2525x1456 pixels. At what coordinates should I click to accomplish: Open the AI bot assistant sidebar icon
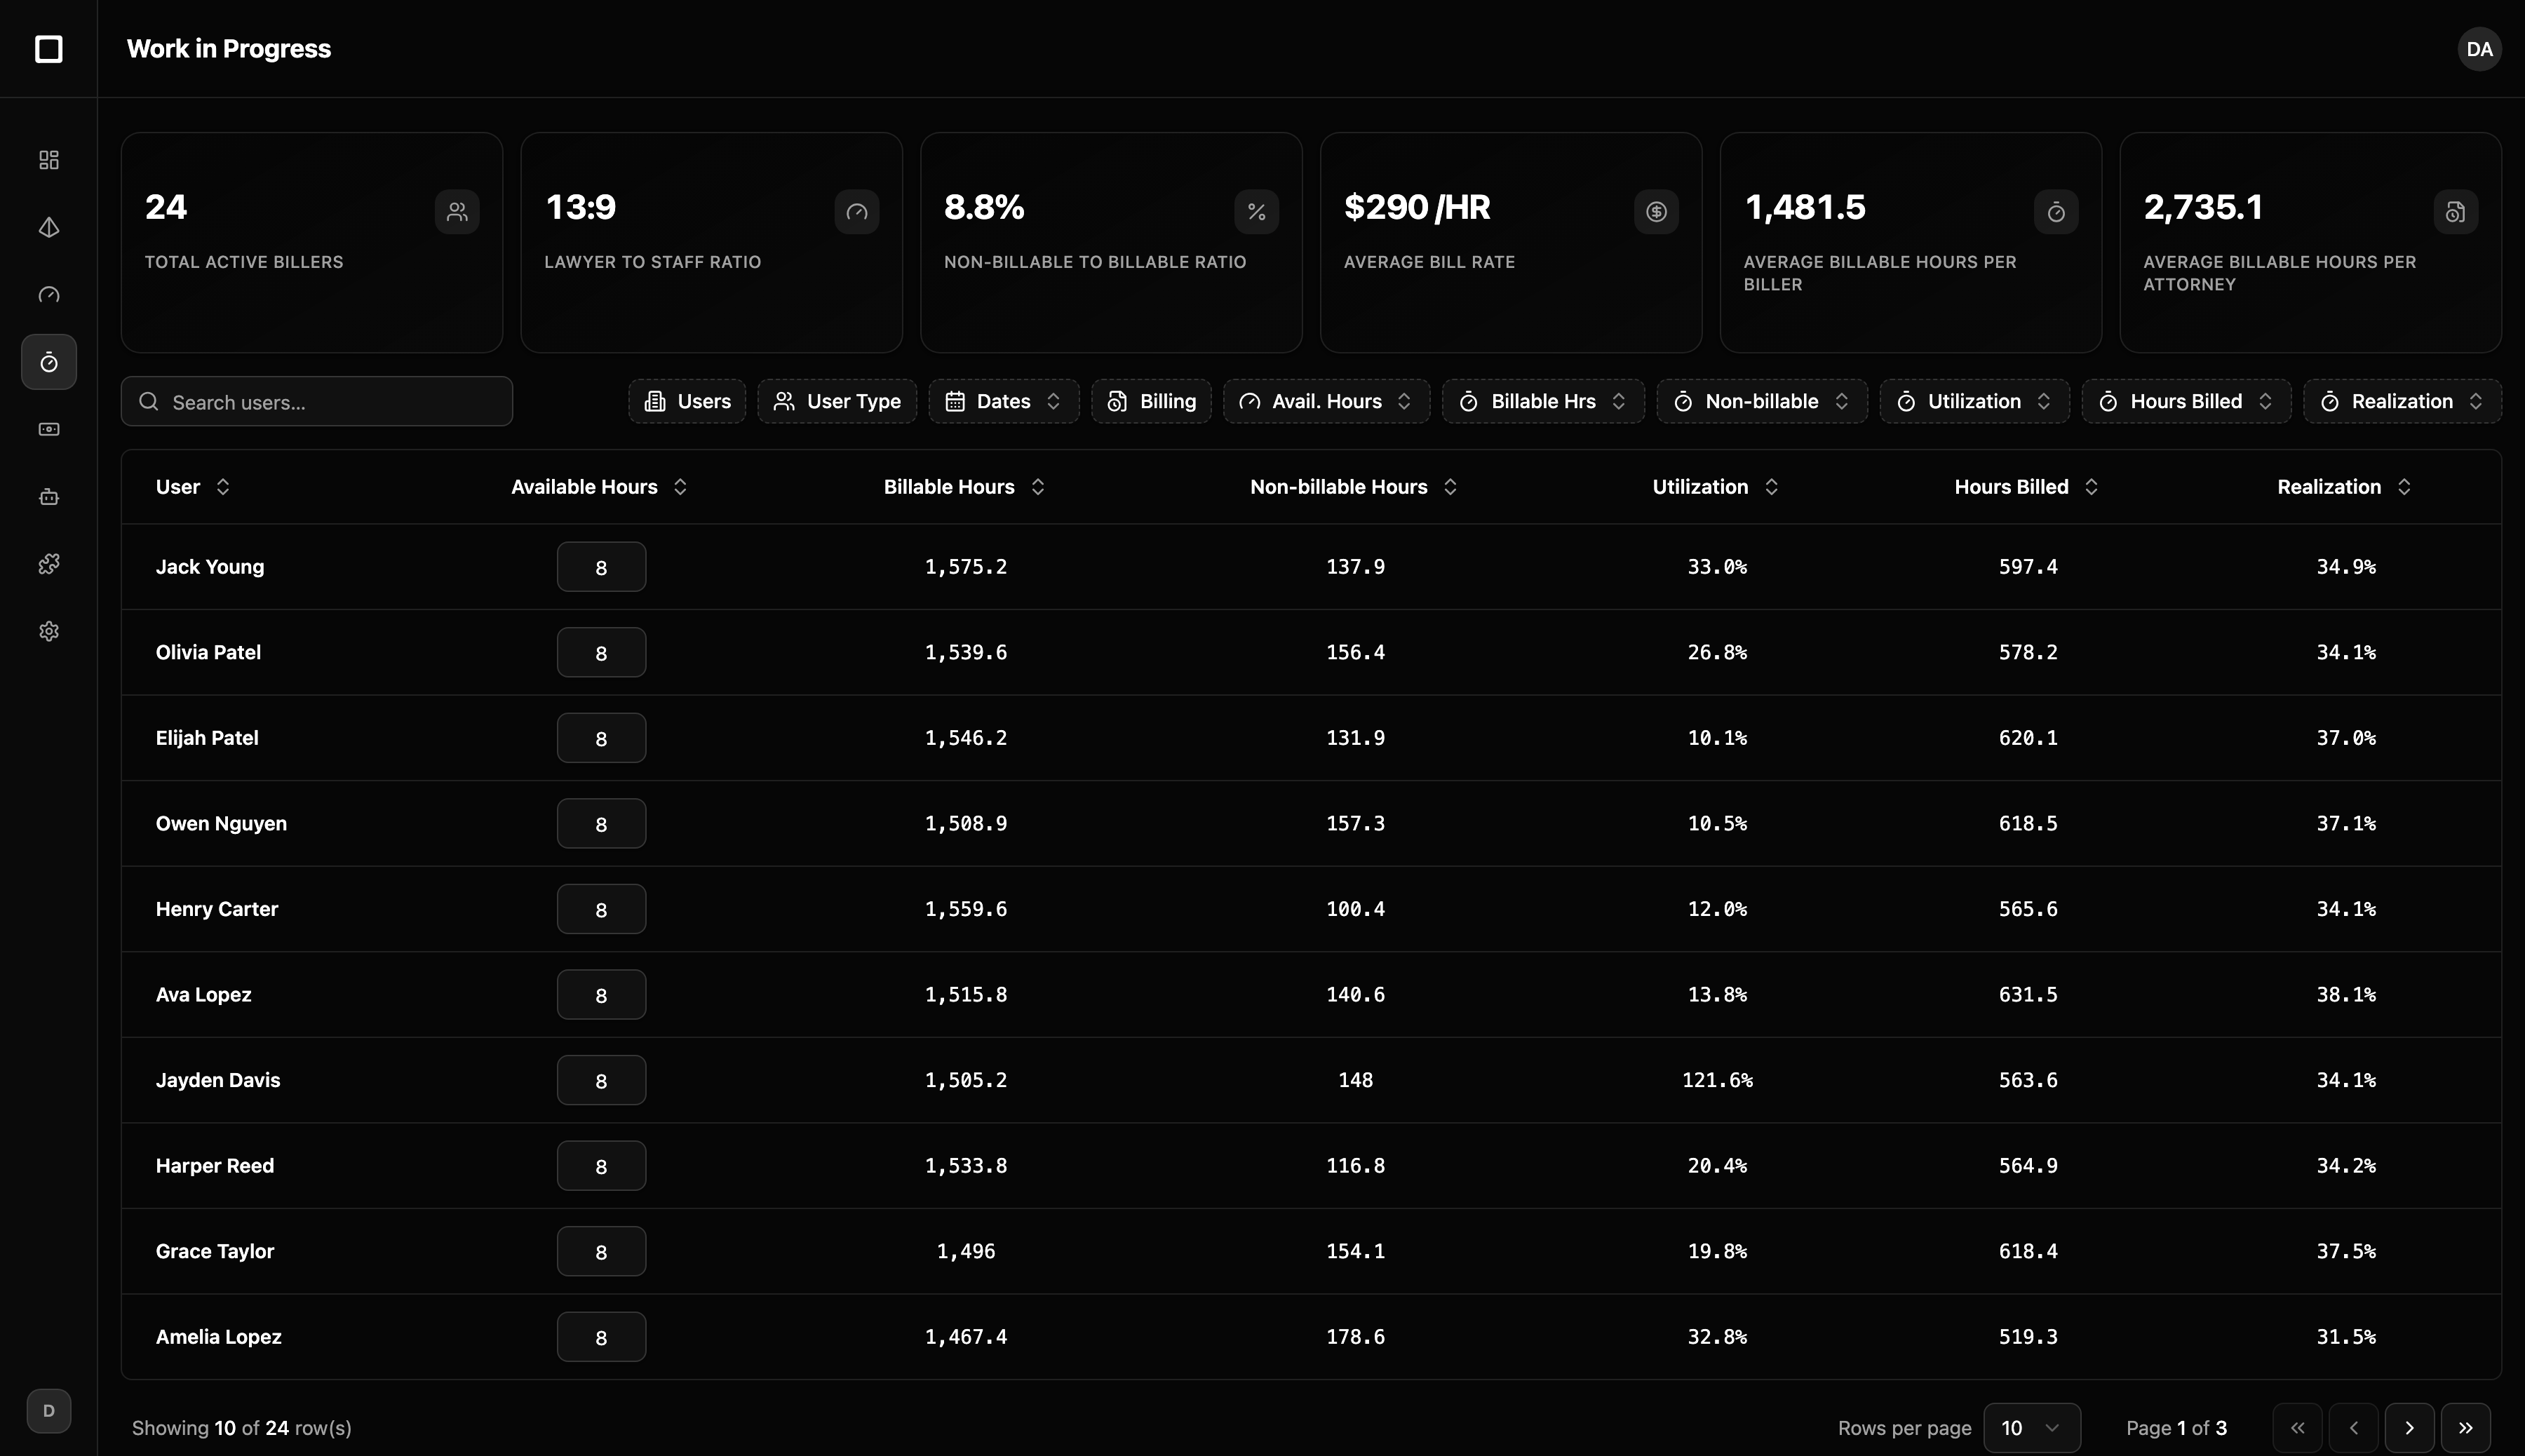pyautogui.click(x=48, y=496)
